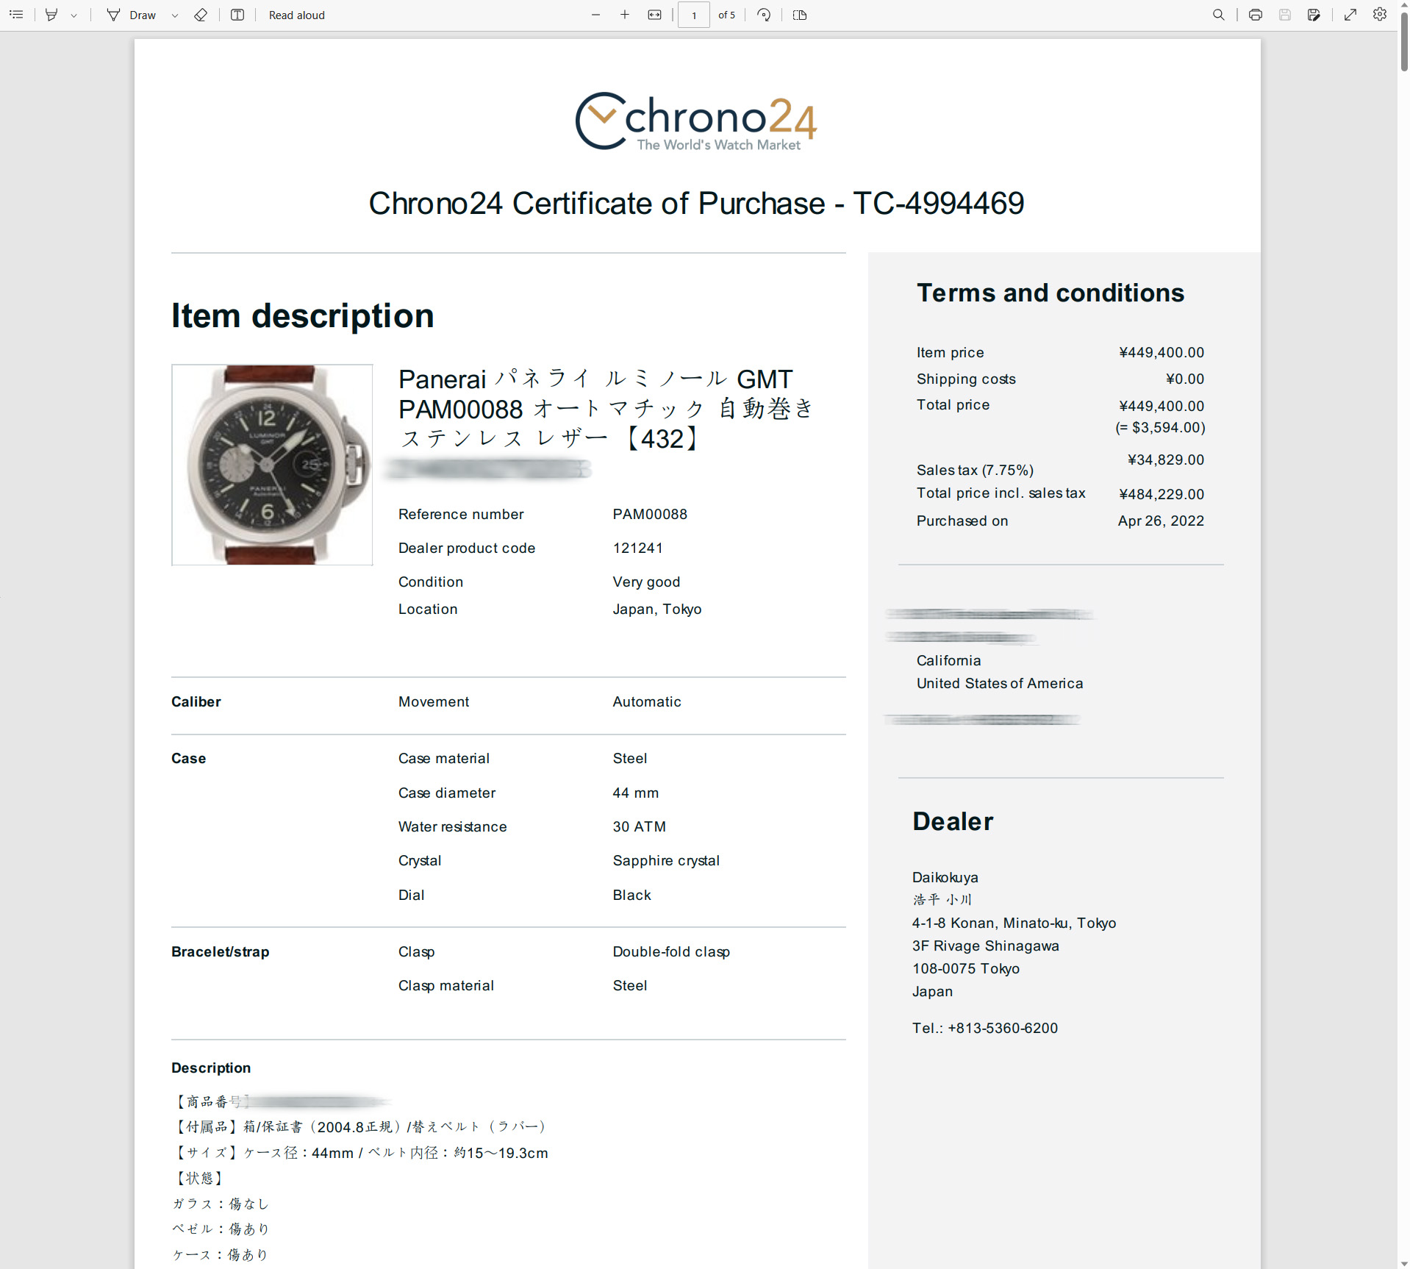Click the 'Sapphire crystal' value

(666, 860)
